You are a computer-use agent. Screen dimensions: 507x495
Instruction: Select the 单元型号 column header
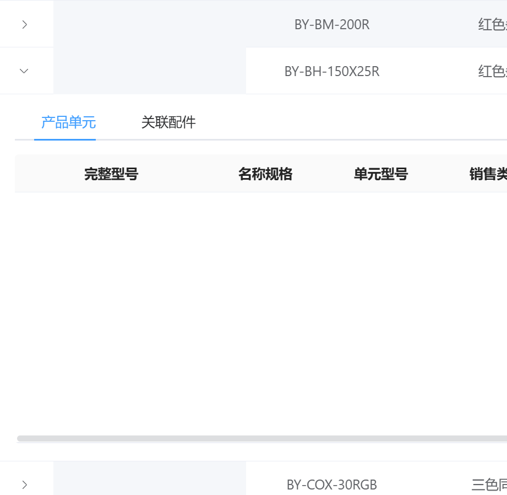coord(381,174)
